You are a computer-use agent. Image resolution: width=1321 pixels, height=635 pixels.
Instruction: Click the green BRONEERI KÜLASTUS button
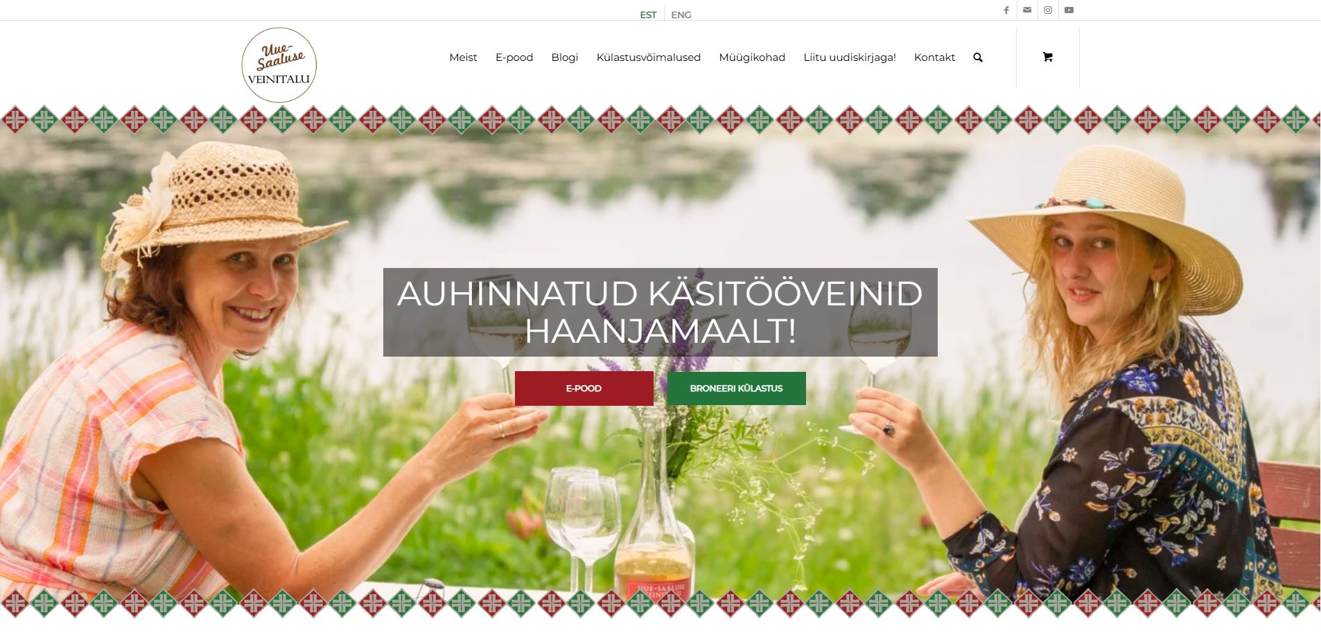737,388
